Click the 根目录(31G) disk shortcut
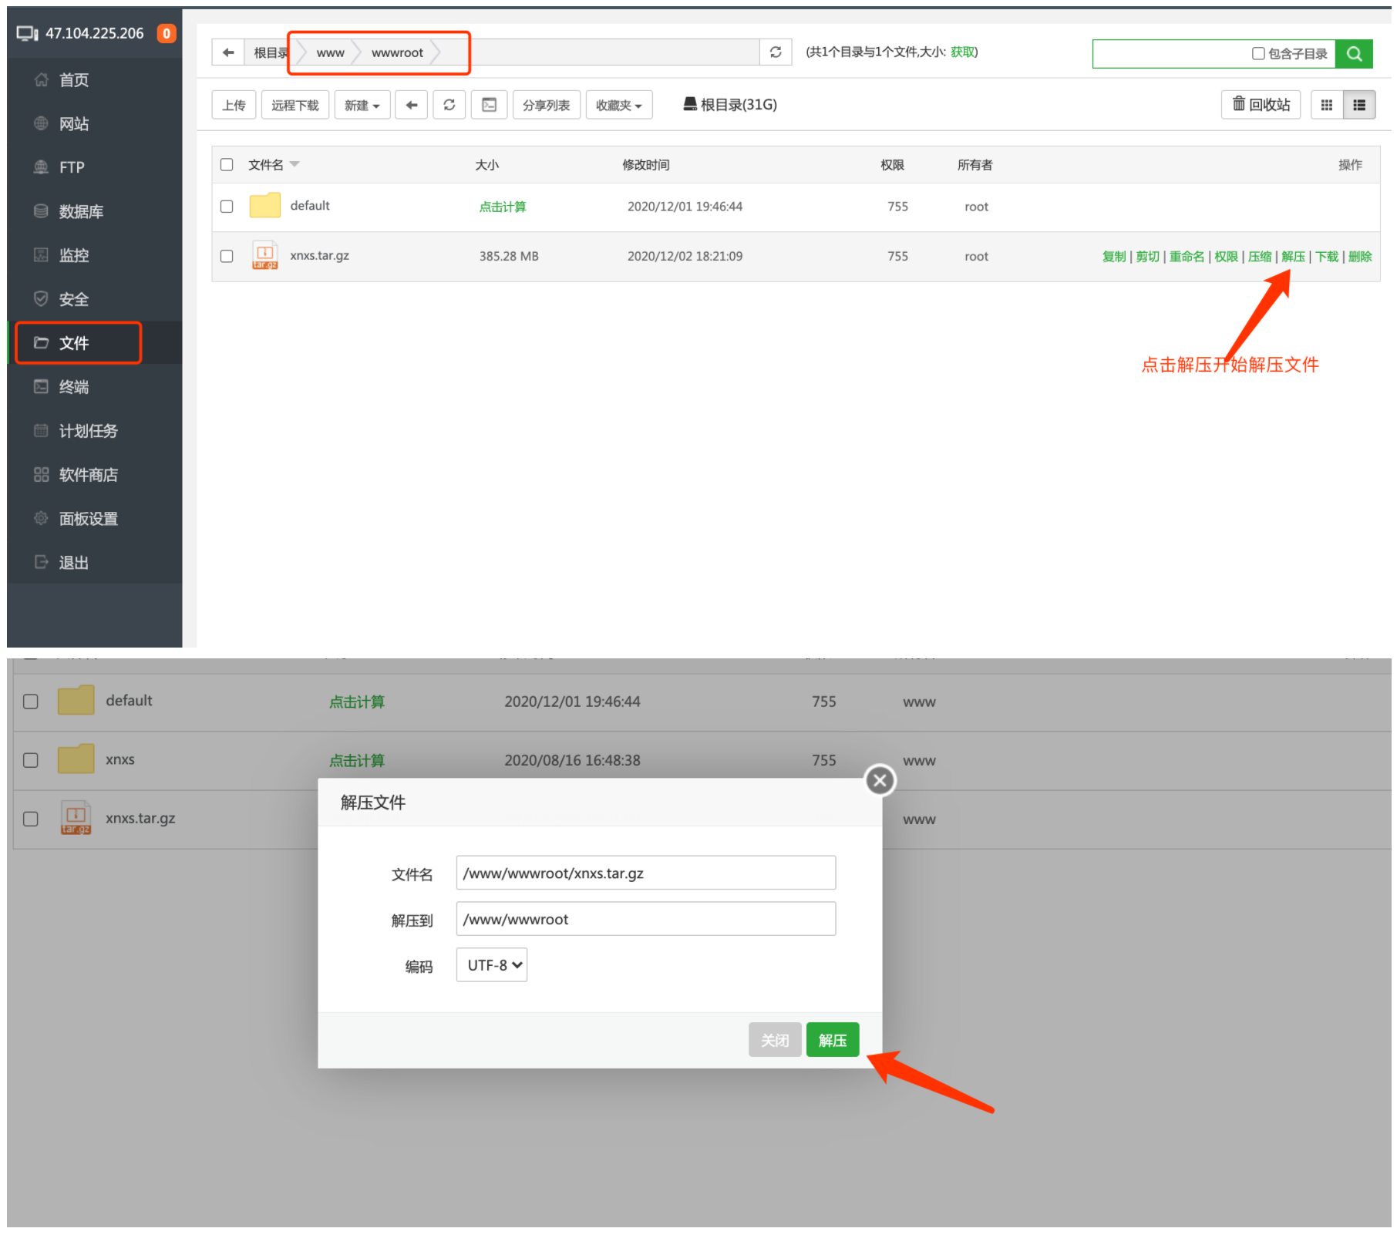1397x1235 pixels. 730,104
